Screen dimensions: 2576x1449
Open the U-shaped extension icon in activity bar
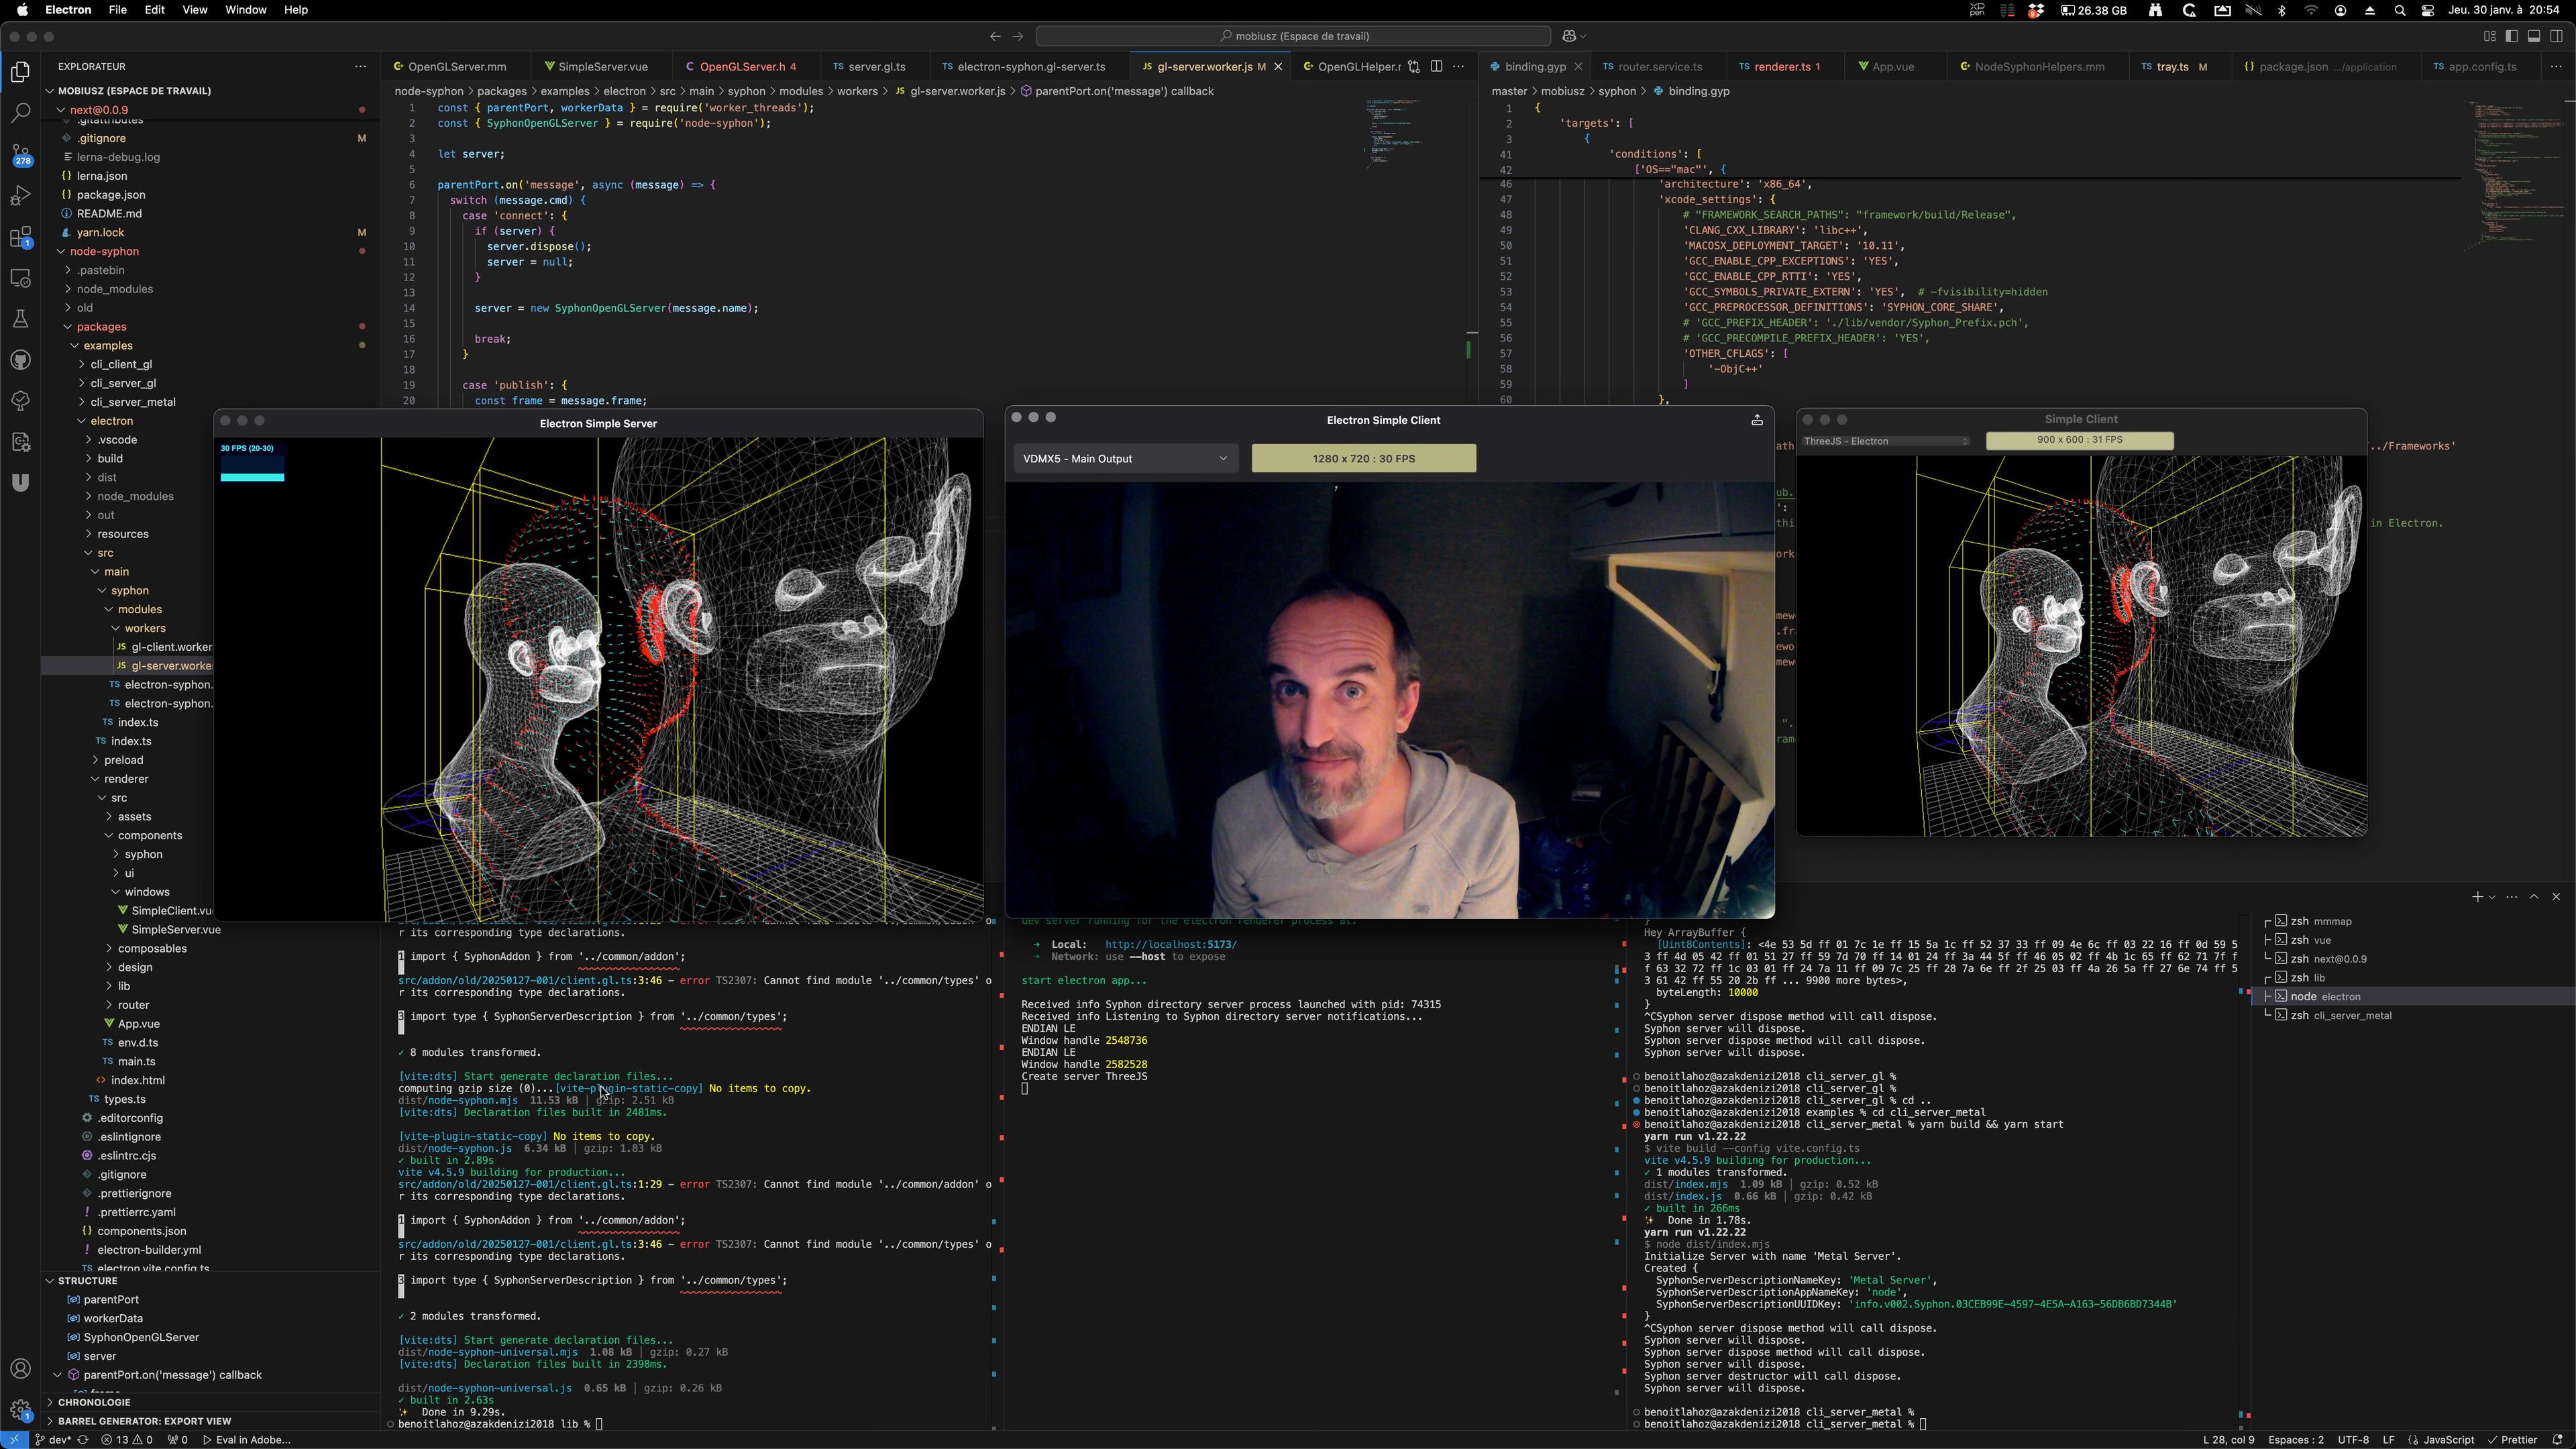click(x=20, y=483)
